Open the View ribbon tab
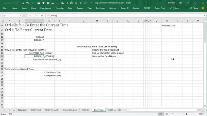 pyautogui.click(x=89, y=8)
